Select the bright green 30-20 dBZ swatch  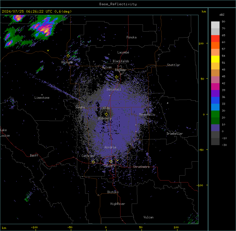(x=215, y=114)
